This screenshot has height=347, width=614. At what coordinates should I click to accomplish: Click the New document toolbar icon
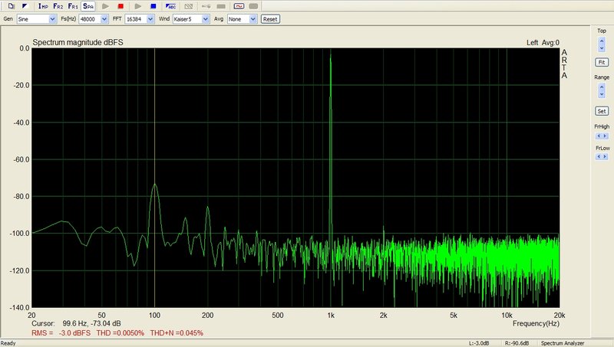pos(11,6)
